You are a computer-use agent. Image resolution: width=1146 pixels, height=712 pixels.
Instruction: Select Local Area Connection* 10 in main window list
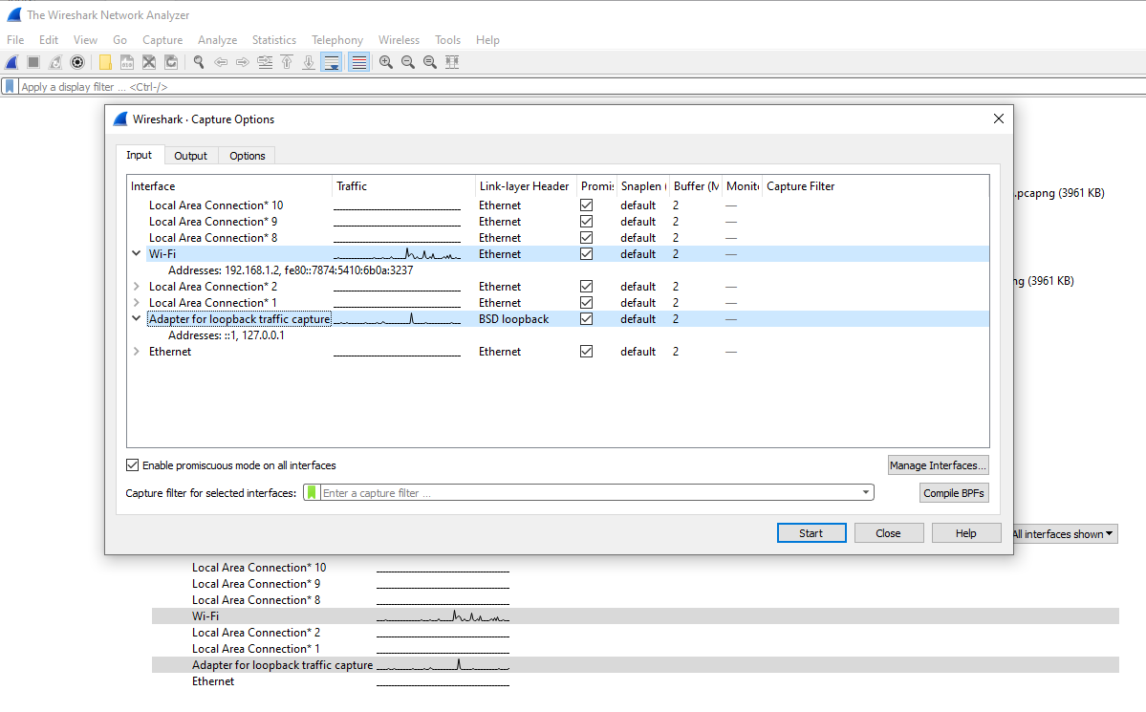635,568
